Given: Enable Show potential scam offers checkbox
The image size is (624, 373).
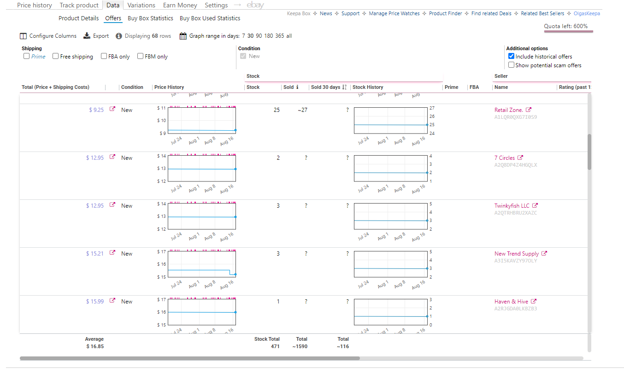Looking at the screenshot, I should pos(511,65).
